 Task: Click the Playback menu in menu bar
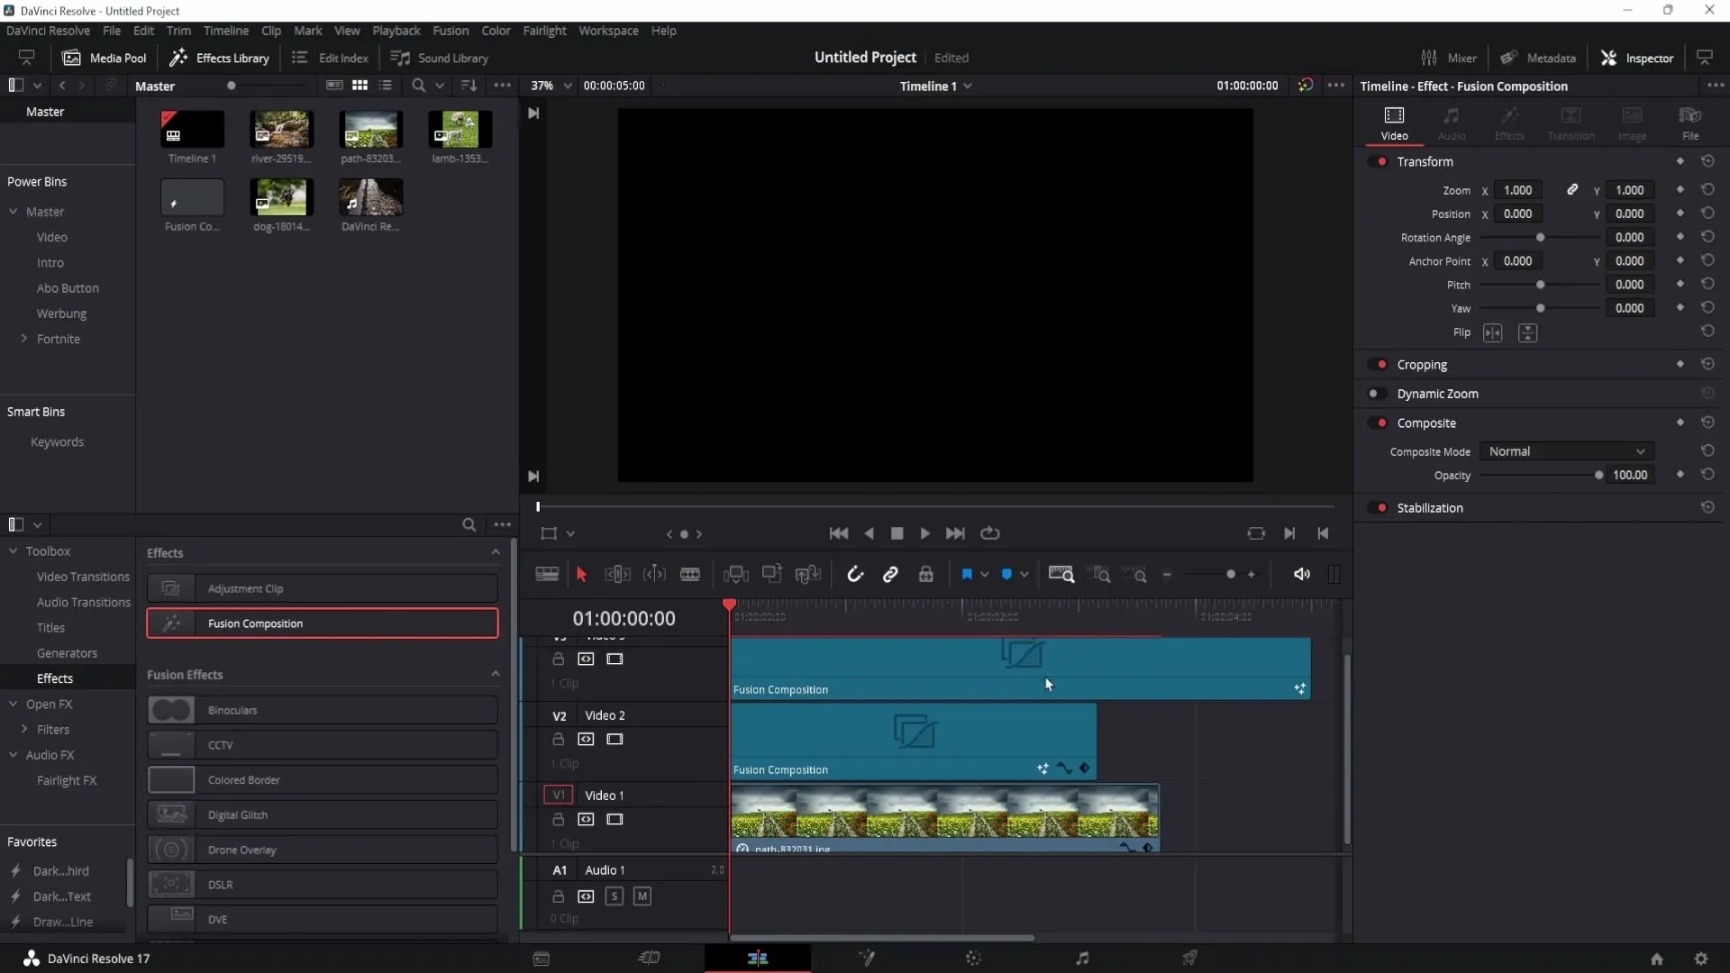coord(396,31)
